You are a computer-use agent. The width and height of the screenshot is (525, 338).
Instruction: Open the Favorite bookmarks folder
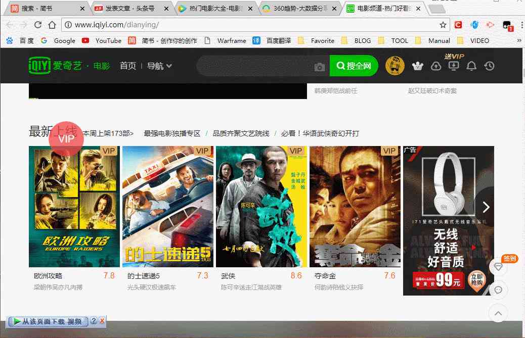pyautogui.click(x=316, y=41)
